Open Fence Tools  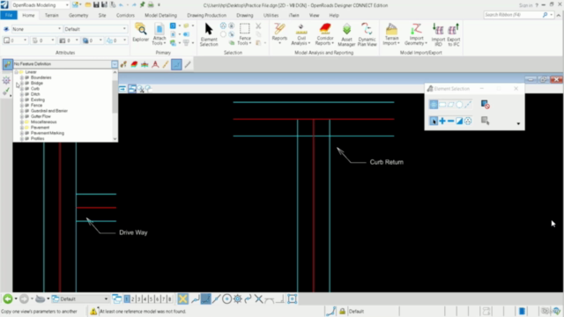click(245, 34)
